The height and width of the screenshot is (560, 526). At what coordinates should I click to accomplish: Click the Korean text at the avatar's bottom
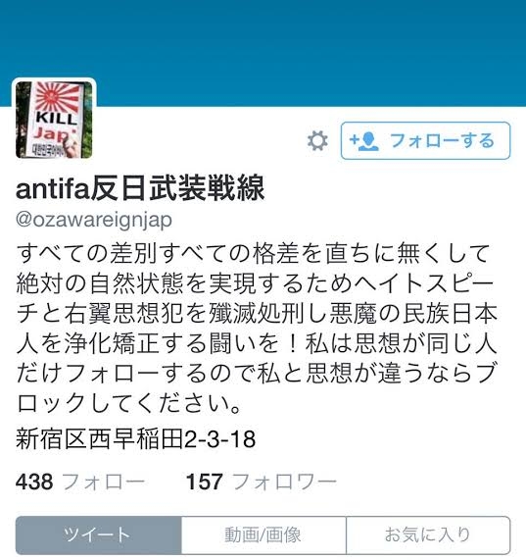coord(49,151)
